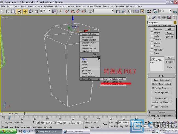Enable the Space Warps hide checkbox

[x=151, y=46]
